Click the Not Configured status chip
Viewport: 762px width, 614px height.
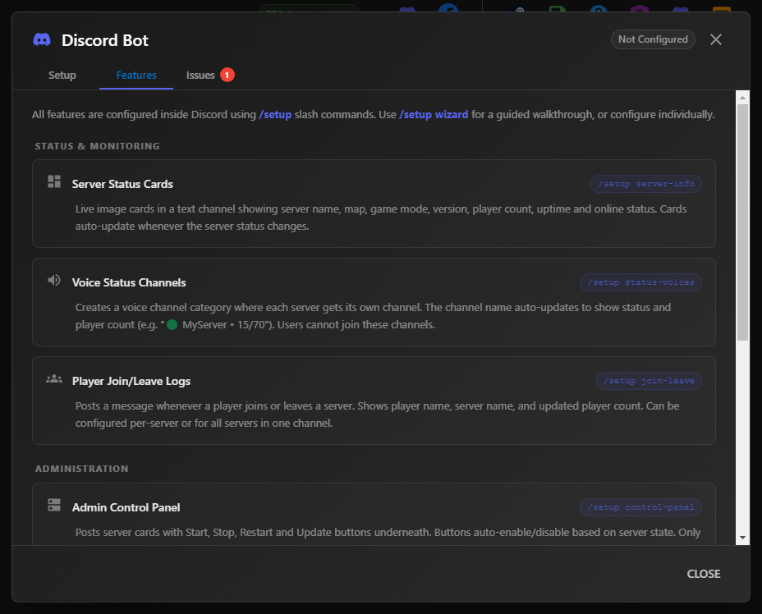pyautogui.click(x=653, y=39)
